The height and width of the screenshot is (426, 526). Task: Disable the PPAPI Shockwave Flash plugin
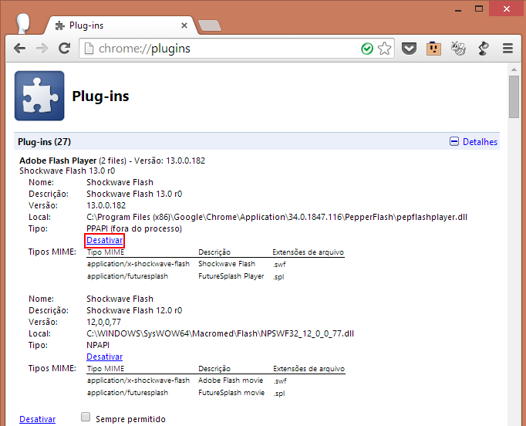tap(105, 240)
